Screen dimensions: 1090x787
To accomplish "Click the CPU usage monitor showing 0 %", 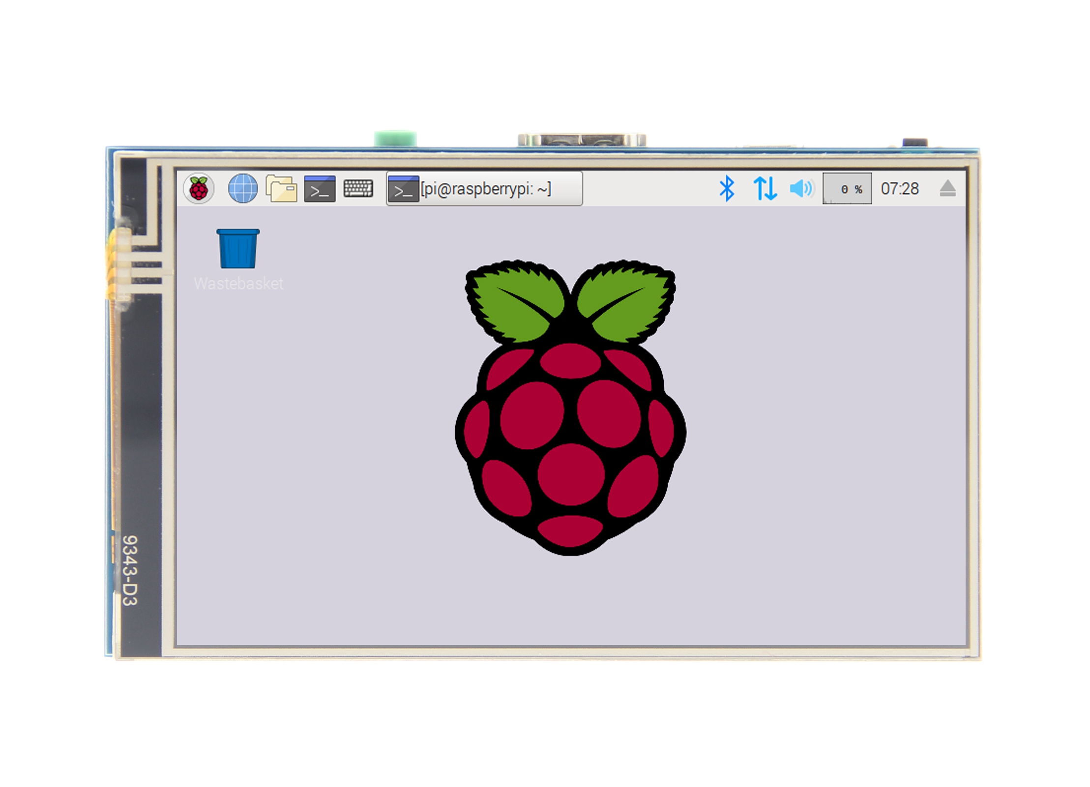I will pyautogui.click(x=847, y=188).
